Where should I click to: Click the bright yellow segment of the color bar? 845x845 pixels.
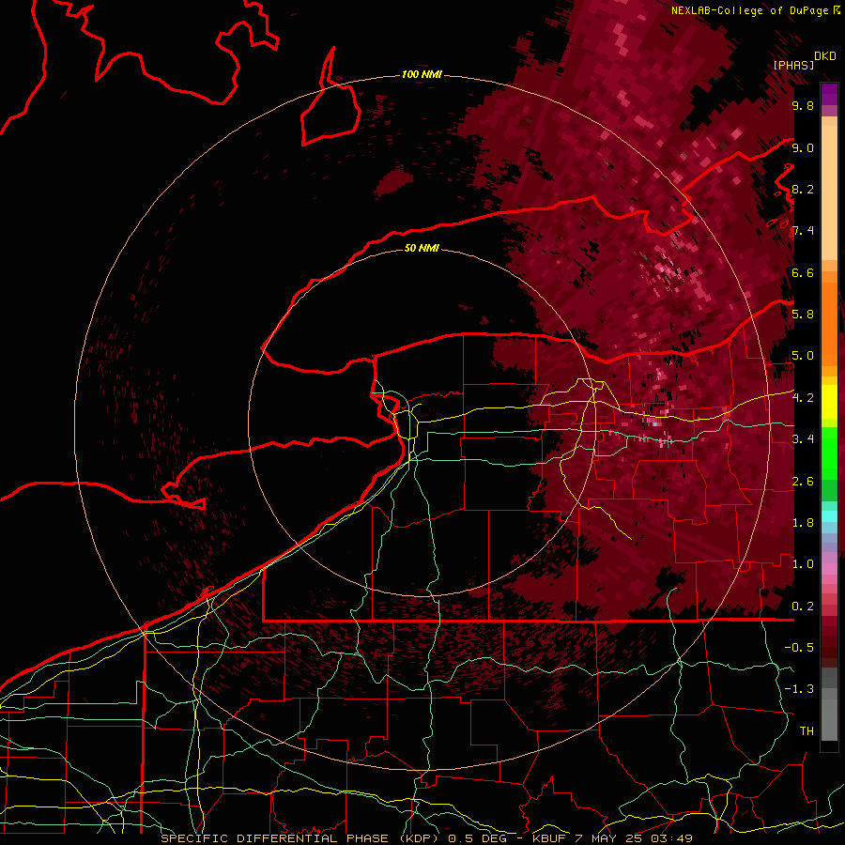pos(829,402)
